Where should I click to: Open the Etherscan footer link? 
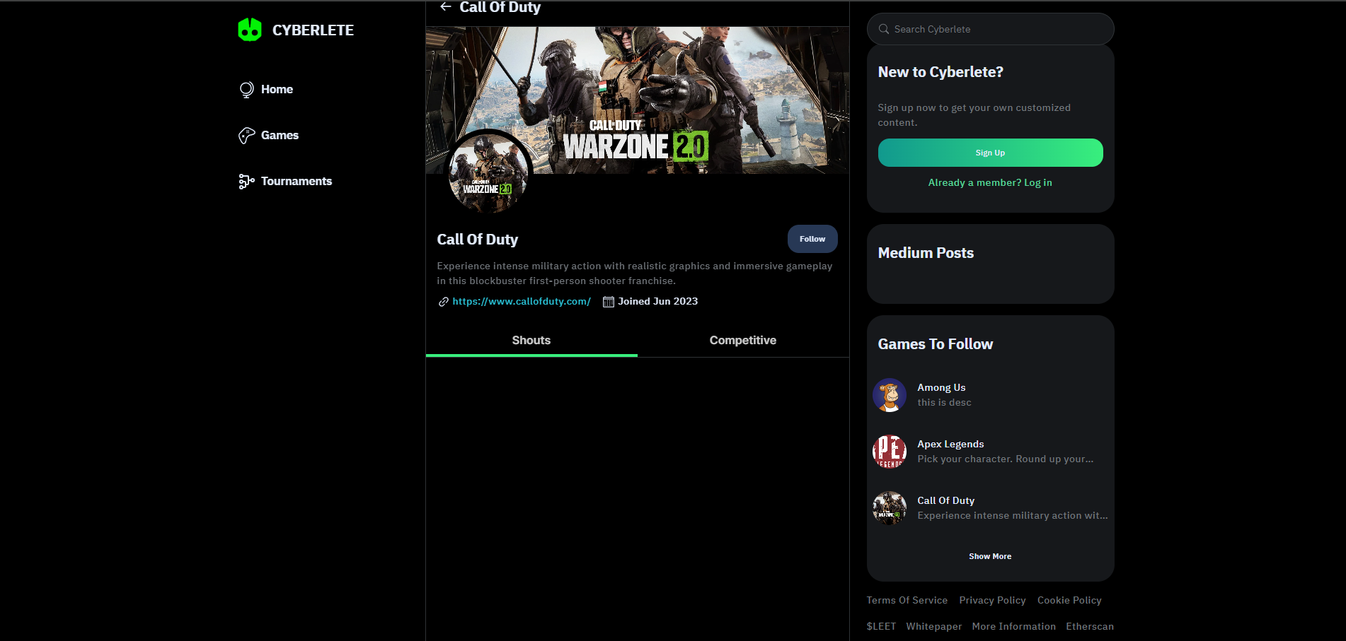tap(1090, 626)
